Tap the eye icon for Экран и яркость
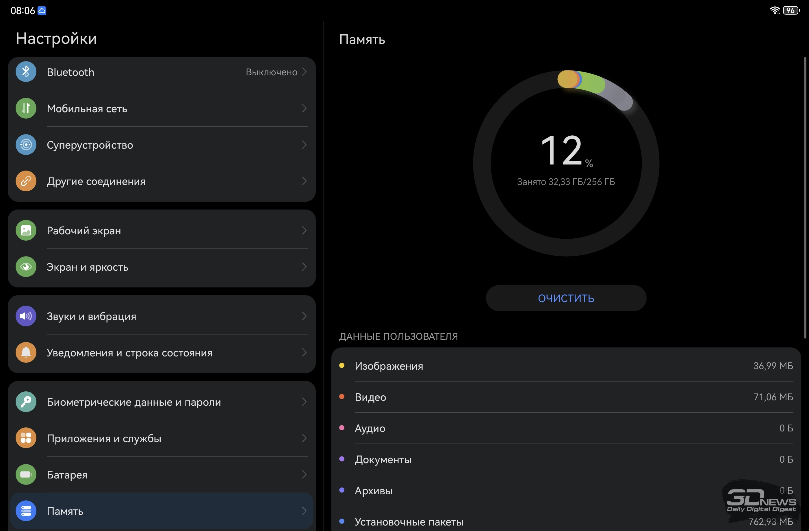The width and height of the screenshot is (809, 531). point(26,267)
